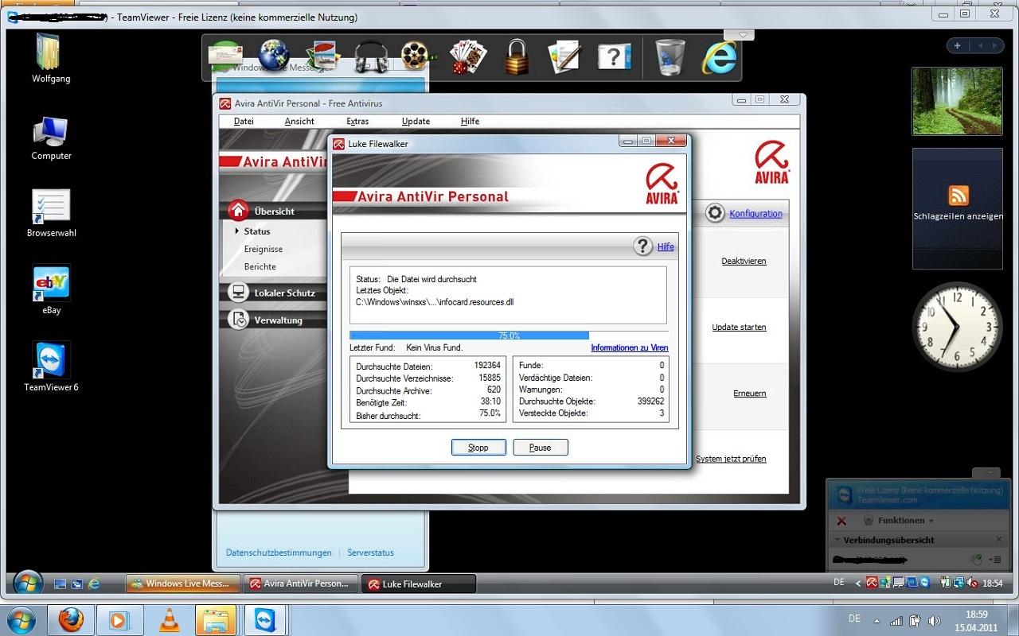Select Status in the Avira sidebar
This screenshot has width=1019, height=636.
(x=257, y=231)
